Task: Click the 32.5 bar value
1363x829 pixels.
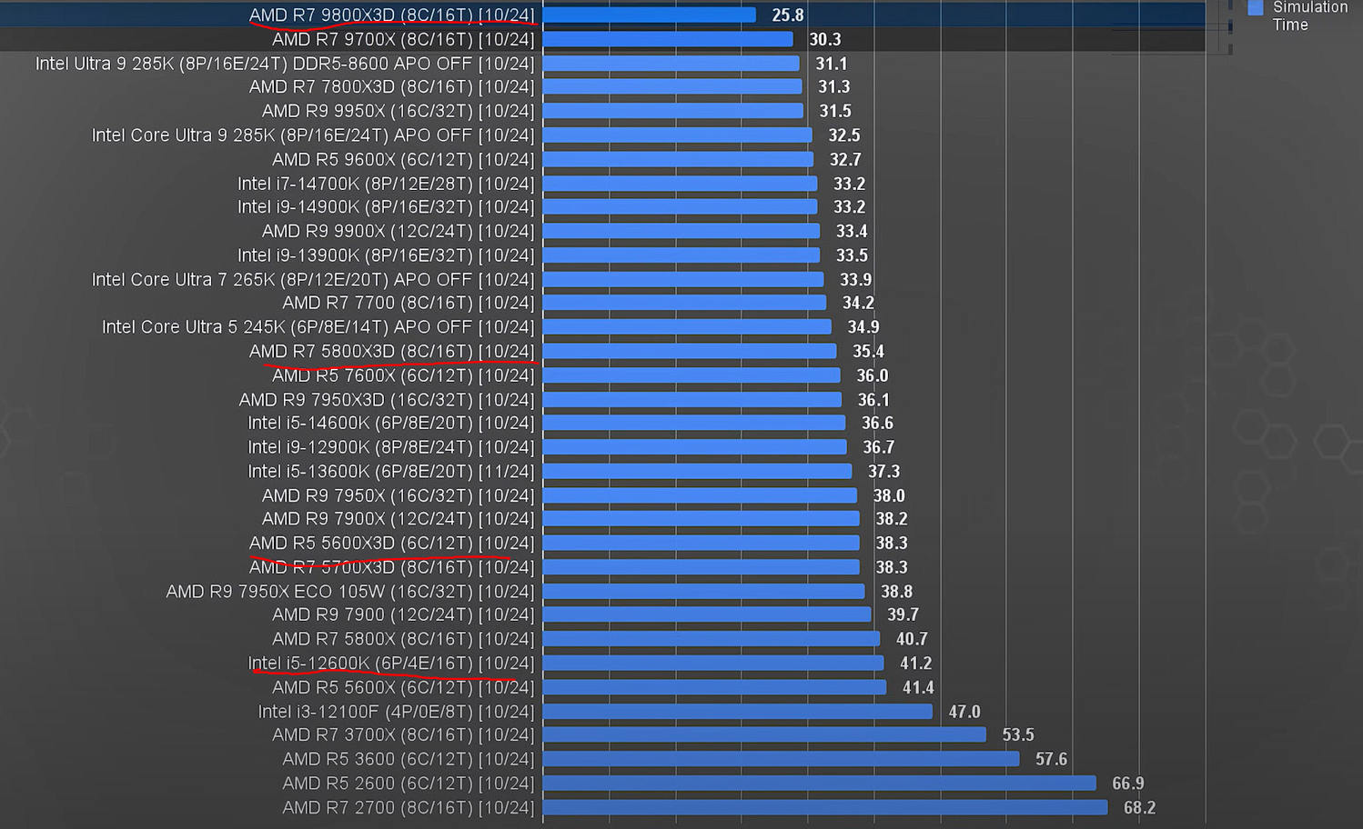Action: (844, 135)
